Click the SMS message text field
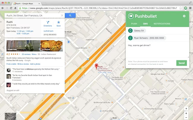 tap(157, 49)
